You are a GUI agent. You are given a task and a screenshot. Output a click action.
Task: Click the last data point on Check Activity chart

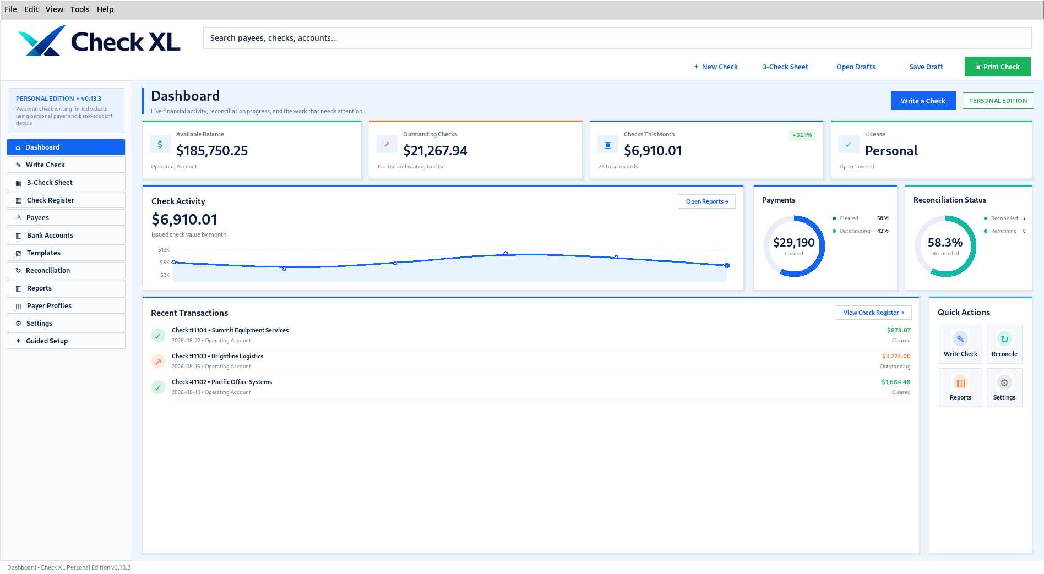point(727,265)
